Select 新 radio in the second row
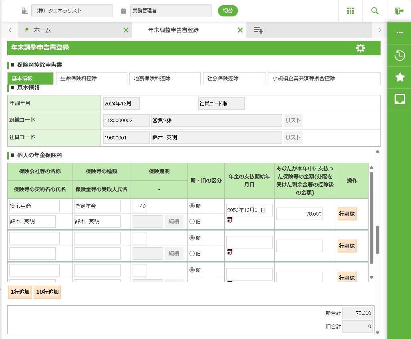 [x=192, y=238]
